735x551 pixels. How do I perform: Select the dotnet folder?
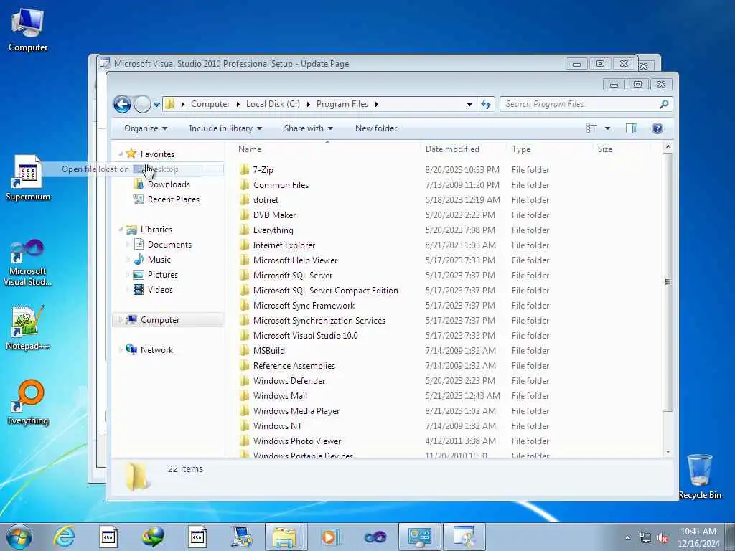[x=266, y=200]
